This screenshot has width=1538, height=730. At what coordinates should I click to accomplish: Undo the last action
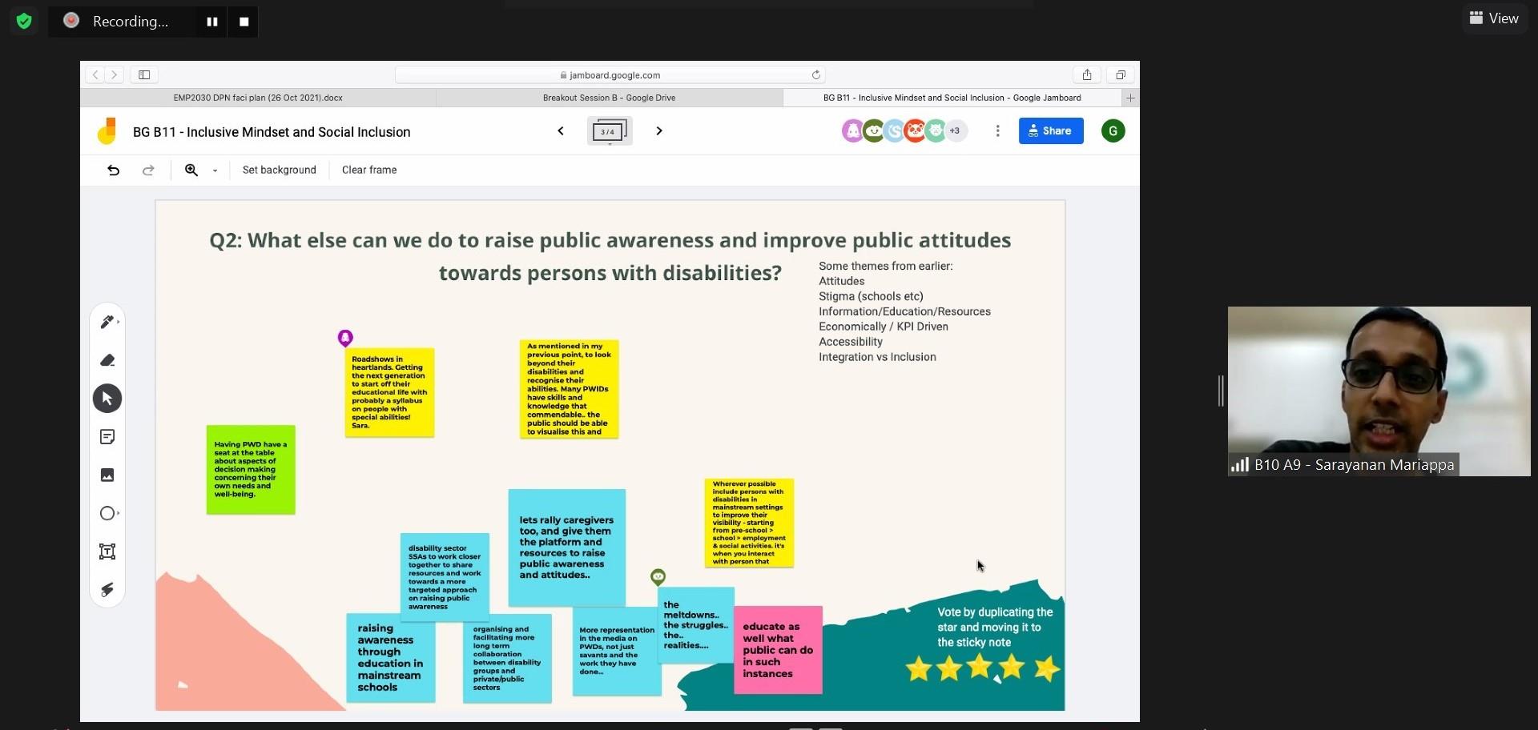click(x=113, y=170)
